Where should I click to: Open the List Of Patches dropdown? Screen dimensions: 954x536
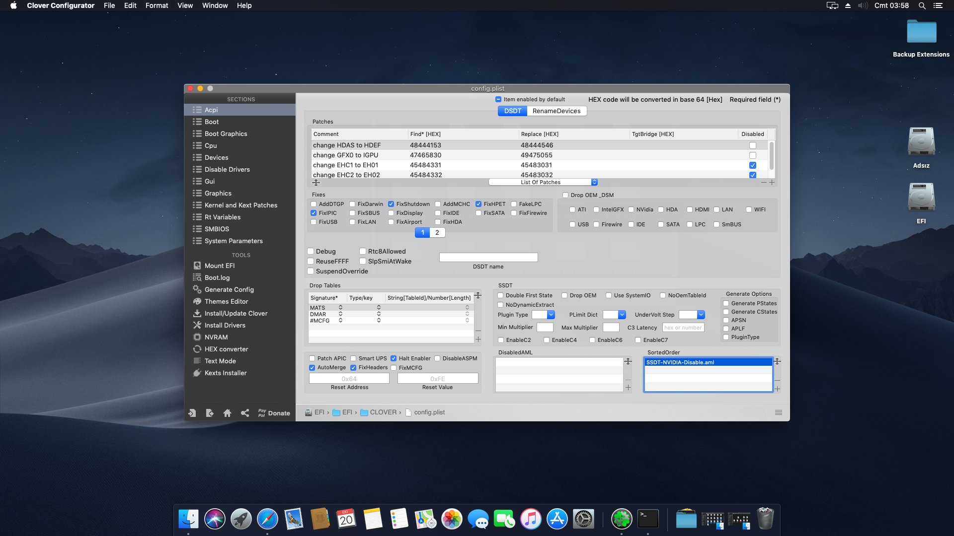tap(543, 182)
